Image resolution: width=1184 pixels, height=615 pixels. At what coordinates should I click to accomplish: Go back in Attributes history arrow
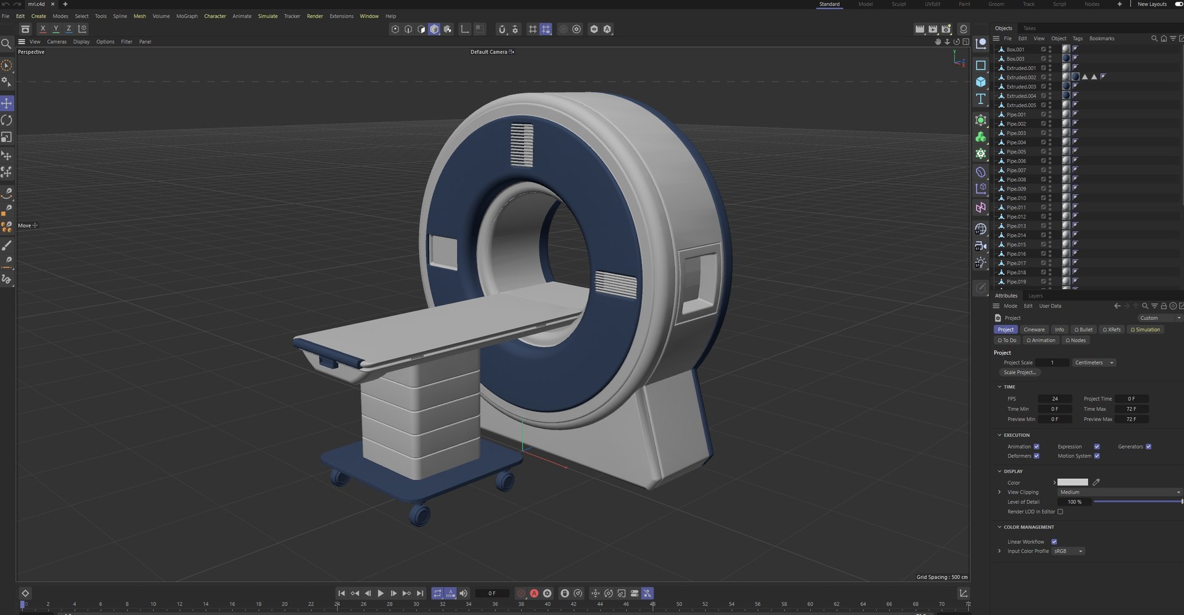(1117, 306)
